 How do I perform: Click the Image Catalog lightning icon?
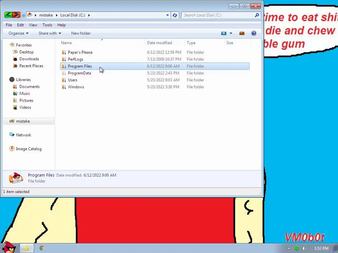click(x=12, y=149)
